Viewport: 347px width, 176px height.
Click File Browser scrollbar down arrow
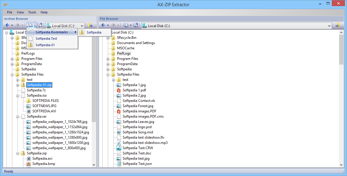pos(341,165)
